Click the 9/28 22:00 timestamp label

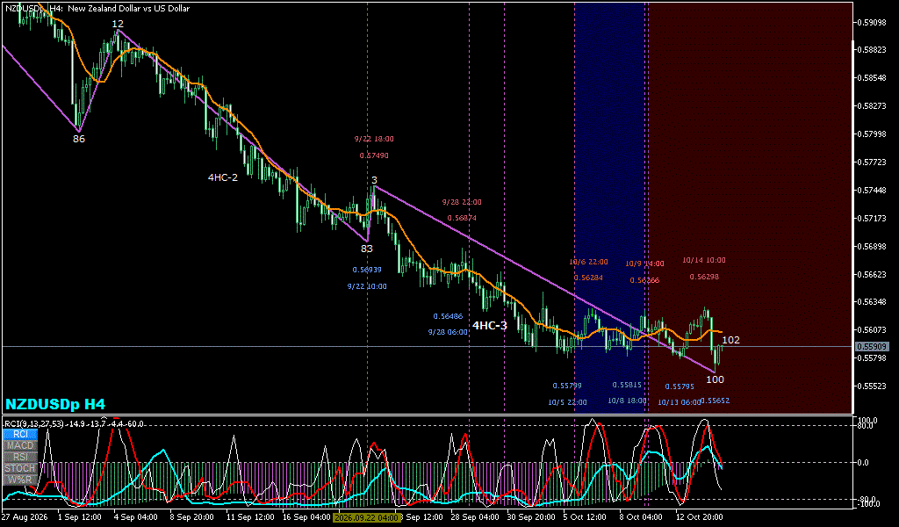(462, 202)
